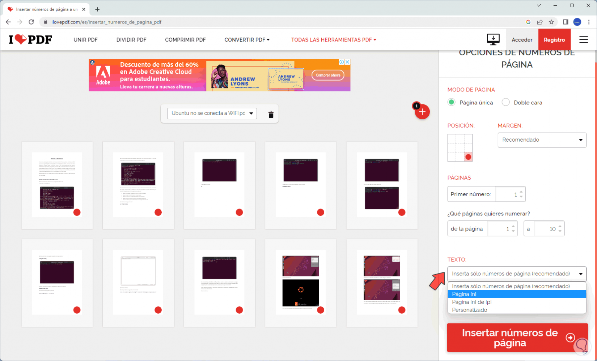Select 'Personalizado' option
The image size is (597, 361).
(517, 310)
